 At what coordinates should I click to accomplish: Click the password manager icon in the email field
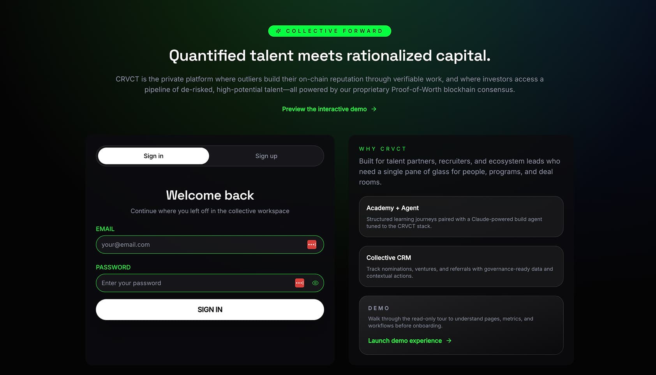point(312,244)
